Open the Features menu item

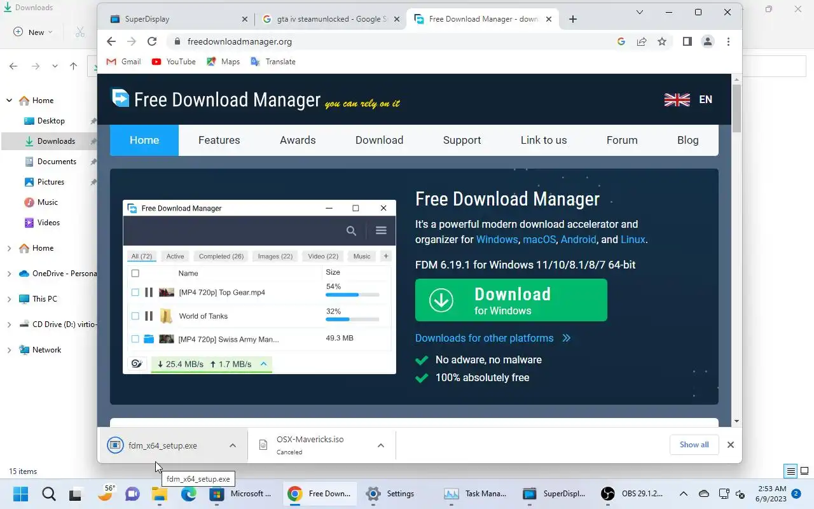point(219,140)
